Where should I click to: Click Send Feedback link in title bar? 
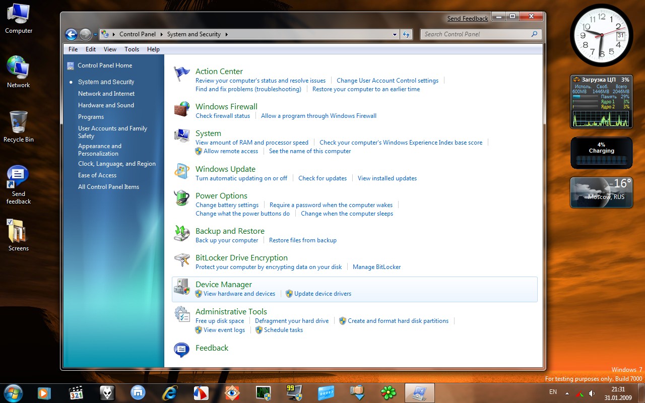[468, 19]
